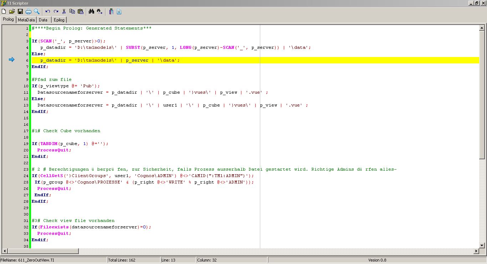The width and height of the screenshot is (487, 264).
Task: Open a file with the folder icon
Action: (12, 11)
